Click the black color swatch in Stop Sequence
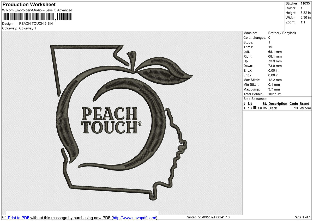This screenshot has width=313, height=221. pyautogui.click(x=255, y=108)
